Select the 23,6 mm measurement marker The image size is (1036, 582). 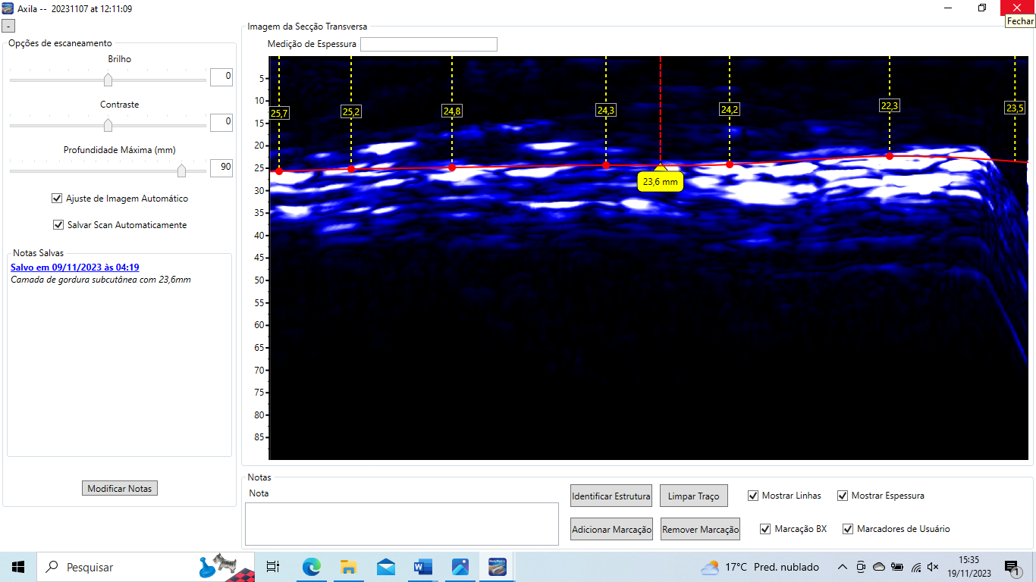pyautogui.click(x=660, y=182)
